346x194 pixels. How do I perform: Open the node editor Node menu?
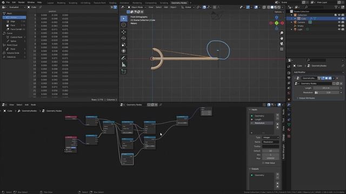[34, 105]
